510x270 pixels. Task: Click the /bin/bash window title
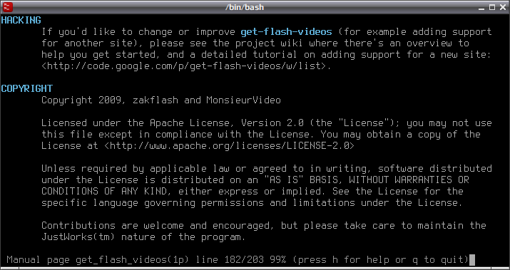[x=245, y=7]
